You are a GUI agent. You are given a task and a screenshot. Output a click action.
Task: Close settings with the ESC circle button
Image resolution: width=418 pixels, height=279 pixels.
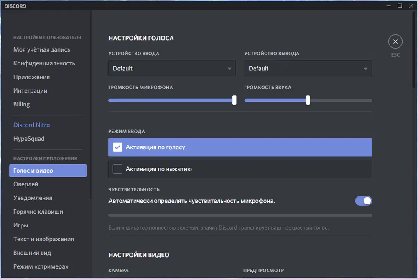[x=395, y=41]
